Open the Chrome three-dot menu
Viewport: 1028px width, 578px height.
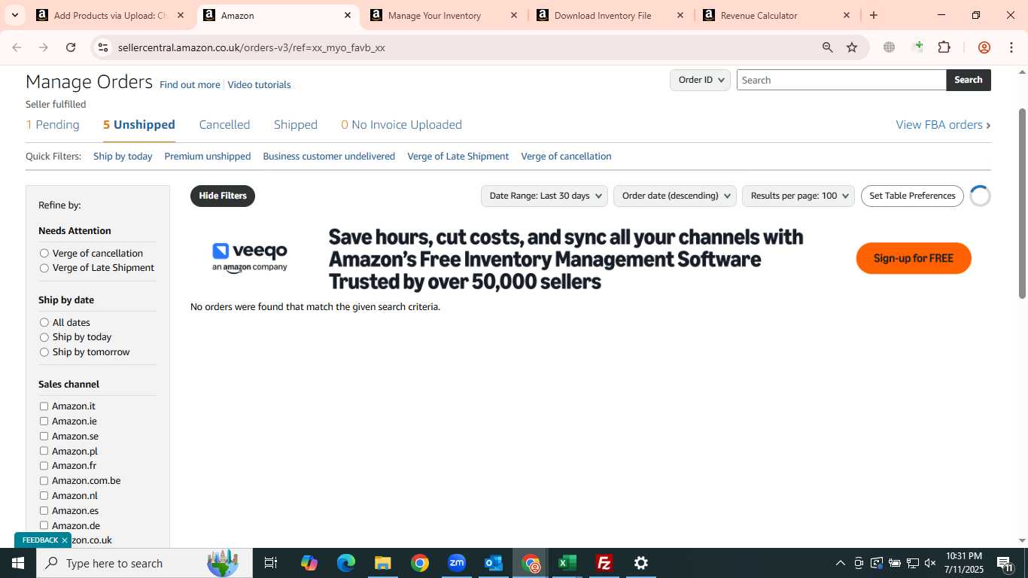1011,47
